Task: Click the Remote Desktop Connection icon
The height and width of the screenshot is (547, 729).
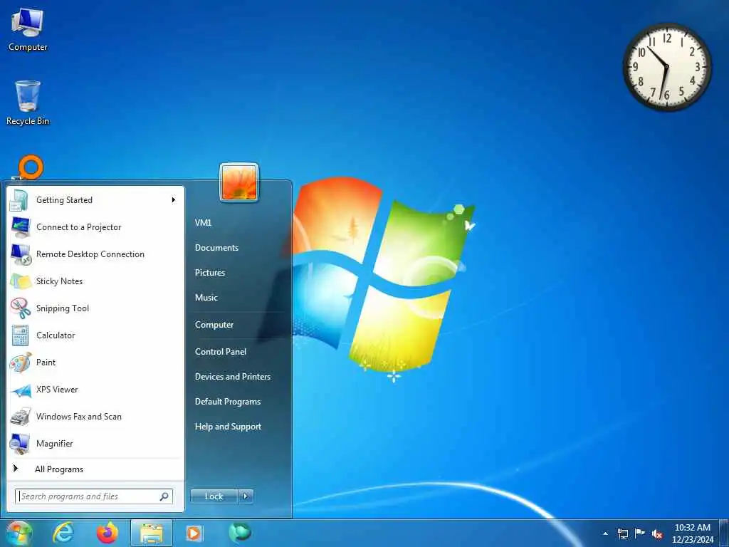Action: (x=20, y=254)
